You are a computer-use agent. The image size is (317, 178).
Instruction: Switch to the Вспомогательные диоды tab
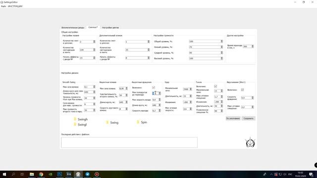73,28
